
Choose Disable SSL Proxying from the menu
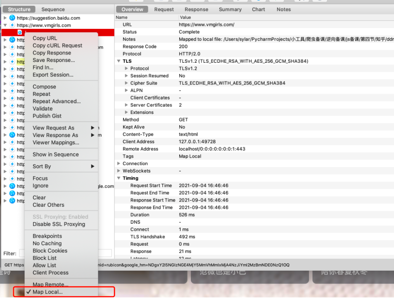point(59,224)
